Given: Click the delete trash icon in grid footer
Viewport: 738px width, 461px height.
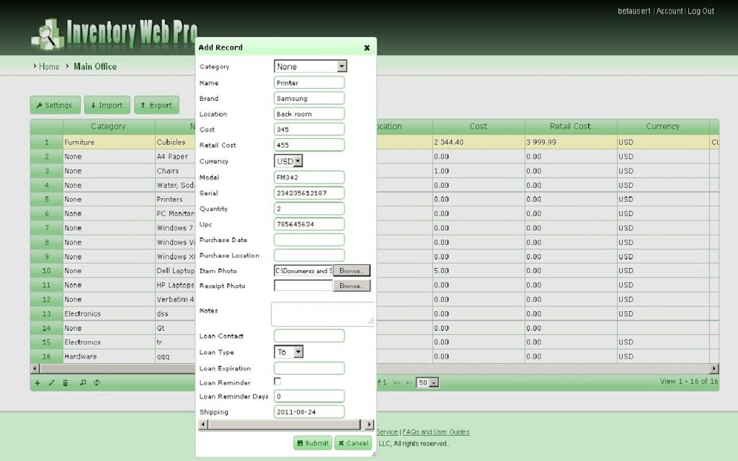Looking at the screenshot, I should click(66, 383).
